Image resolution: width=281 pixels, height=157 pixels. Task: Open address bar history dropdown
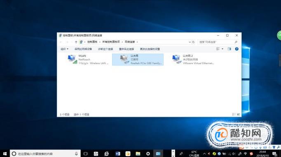(190, 42)
